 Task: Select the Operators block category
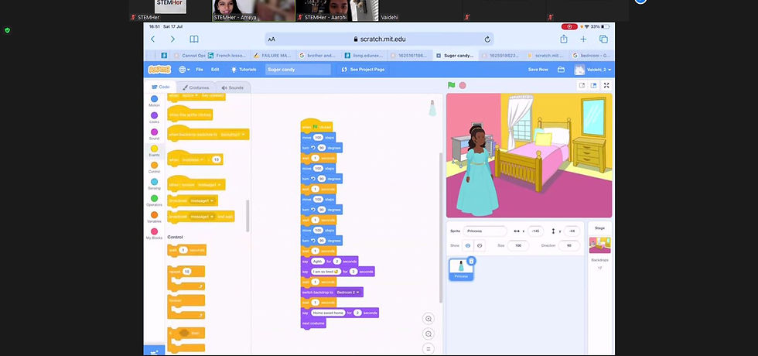tap(154, 200)
